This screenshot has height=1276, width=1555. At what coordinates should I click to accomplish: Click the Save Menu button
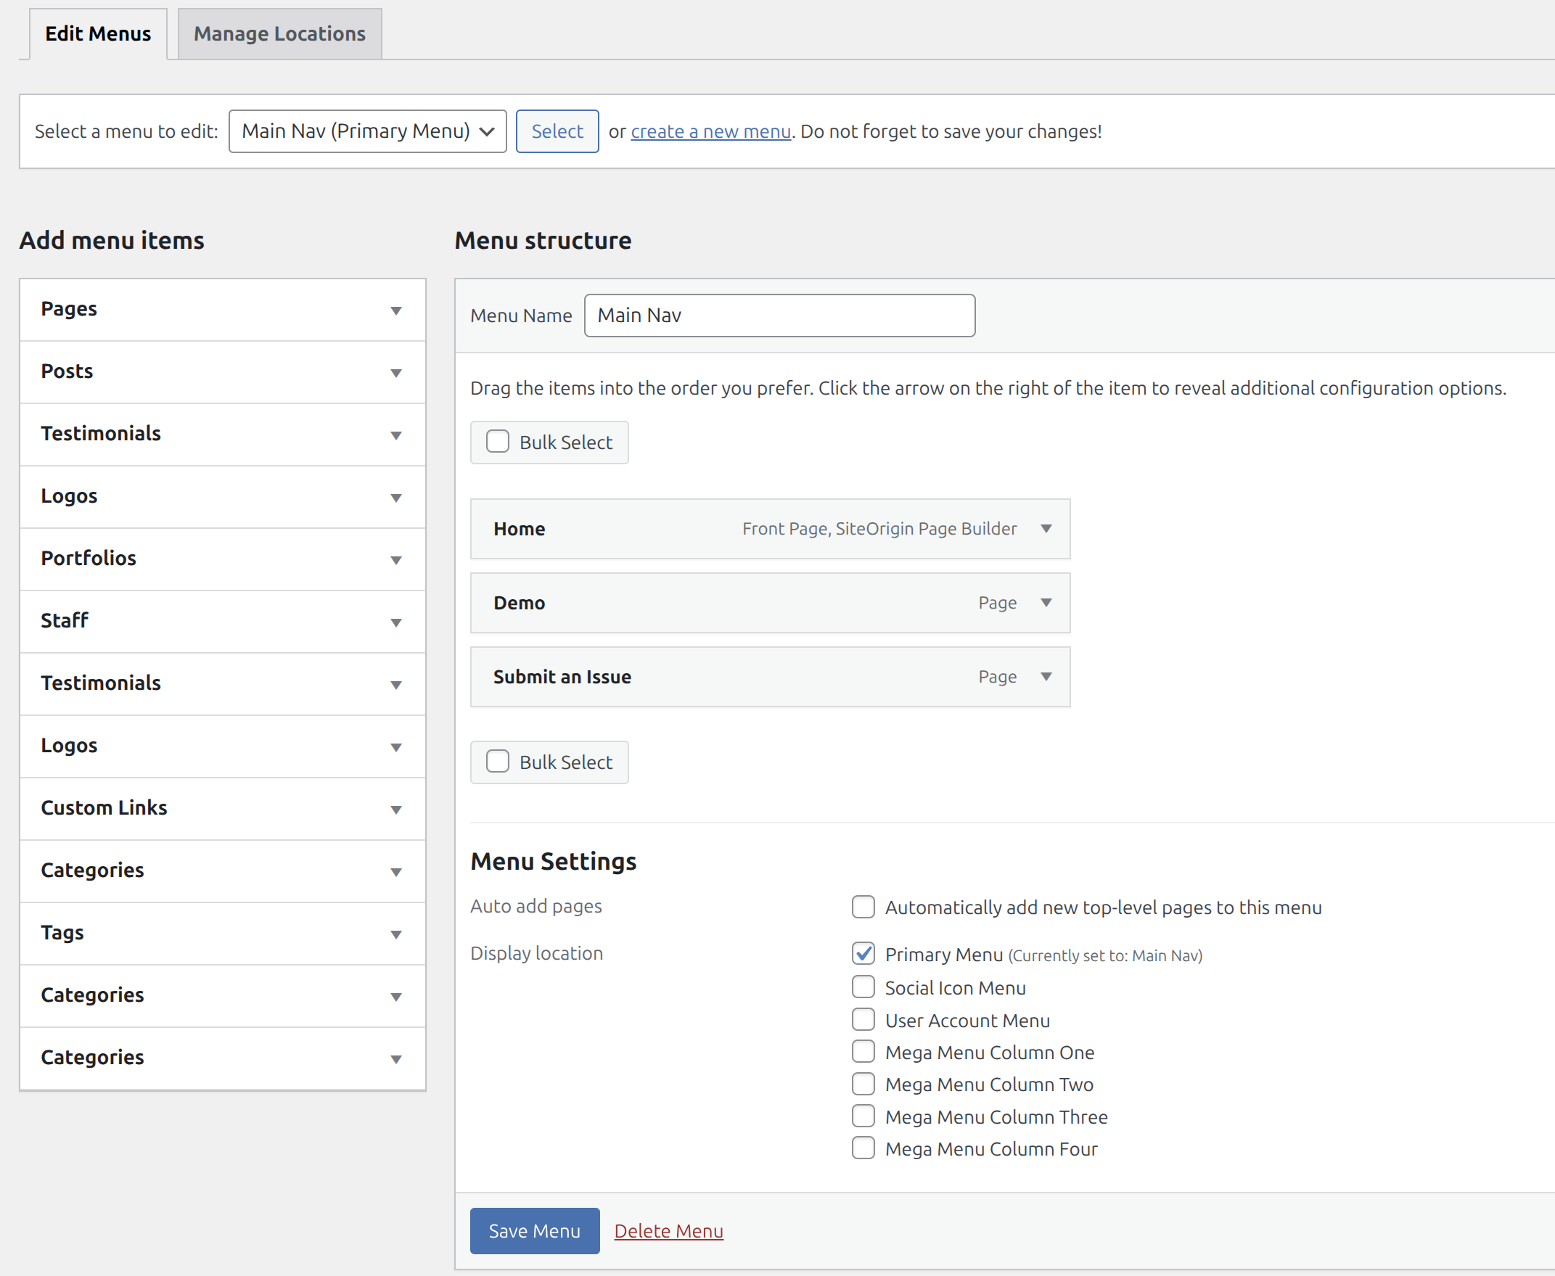point(535,1230)
